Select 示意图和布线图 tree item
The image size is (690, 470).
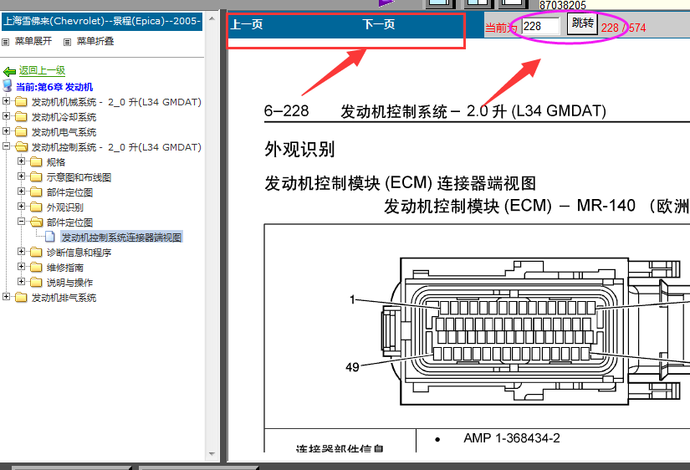point(79,177)
